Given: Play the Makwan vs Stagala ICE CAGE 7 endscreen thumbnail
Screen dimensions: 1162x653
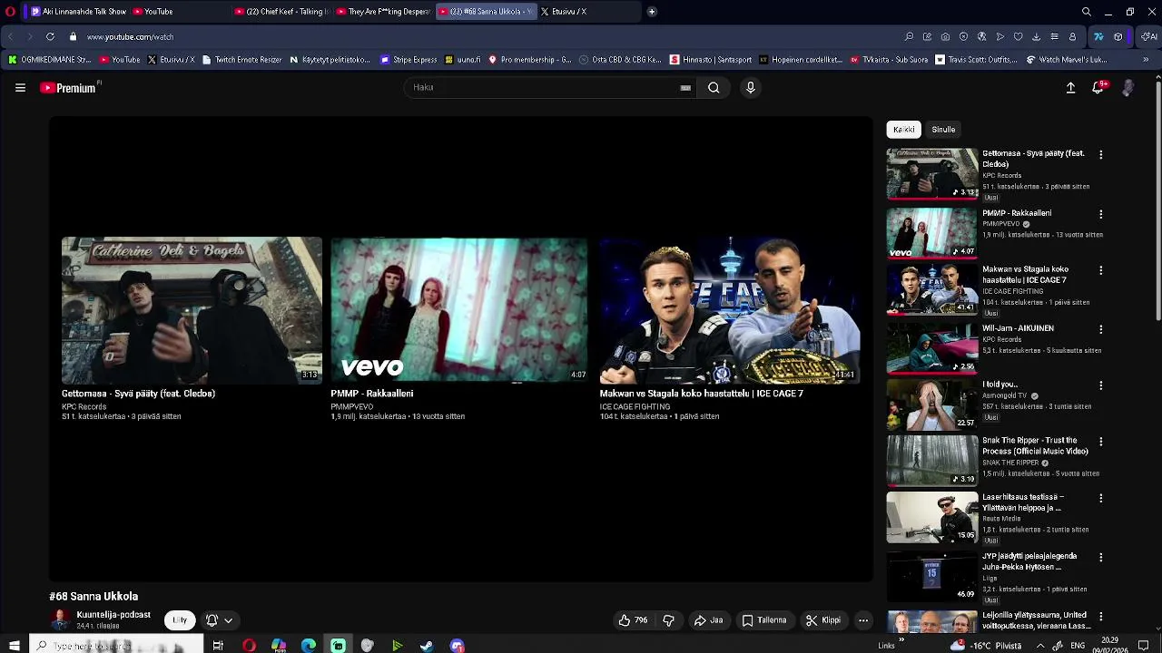Looking at the screenshot, I should point(729,310).
